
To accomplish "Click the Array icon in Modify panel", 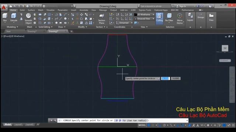I will pos(90,23).
